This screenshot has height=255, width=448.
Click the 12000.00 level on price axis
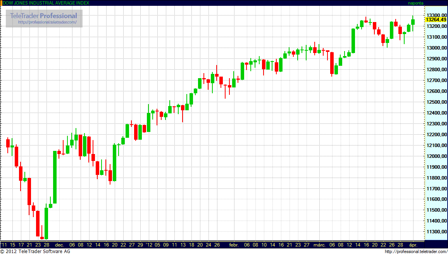(x=436, y=156)
